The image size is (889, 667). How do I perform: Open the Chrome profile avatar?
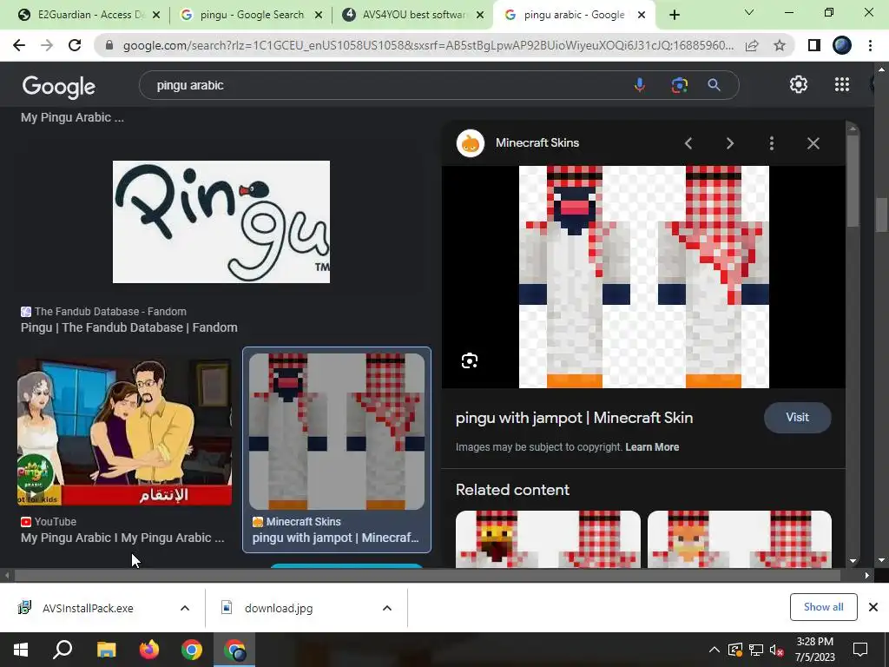pyautogui.click(x=842, y=45)
